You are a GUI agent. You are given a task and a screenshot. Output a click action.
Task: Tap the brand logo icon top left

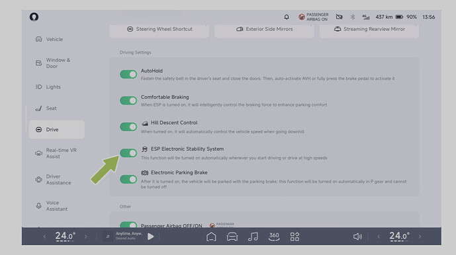[x=34, y=17]
